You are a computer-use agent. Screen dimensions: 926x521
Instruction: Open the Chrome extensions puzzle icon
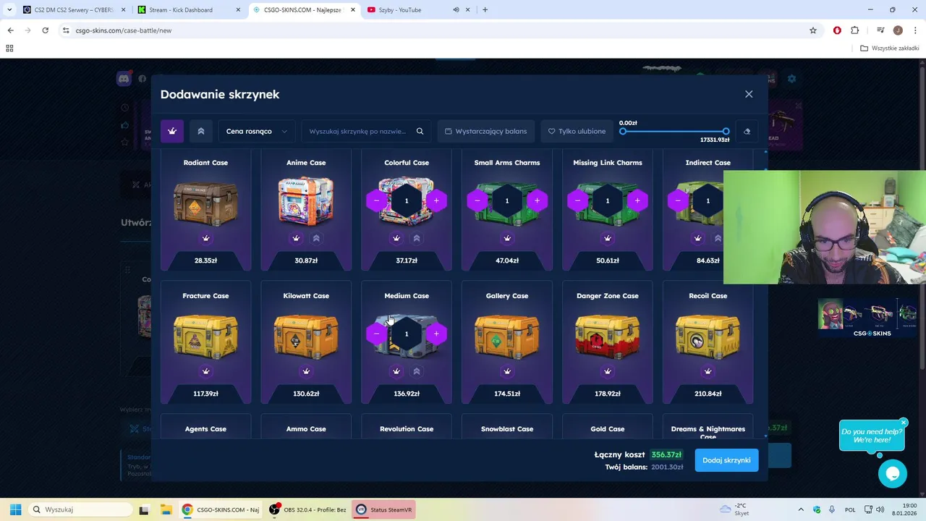click(x=855, y=30)
